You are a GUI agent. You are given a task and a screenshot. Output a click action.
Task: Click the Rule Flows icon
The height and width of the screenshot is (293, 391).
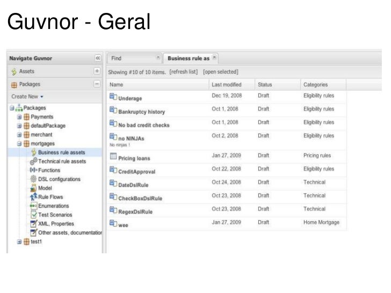pos(33,197)
